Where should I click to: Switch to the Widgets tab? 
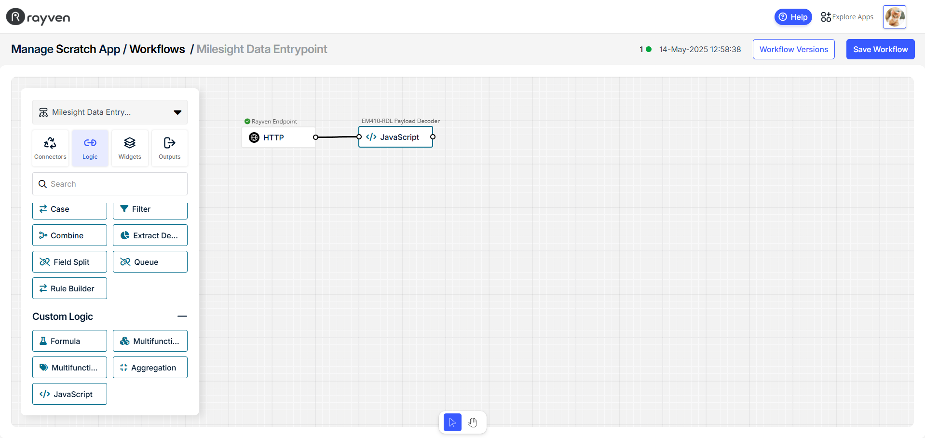130,148
